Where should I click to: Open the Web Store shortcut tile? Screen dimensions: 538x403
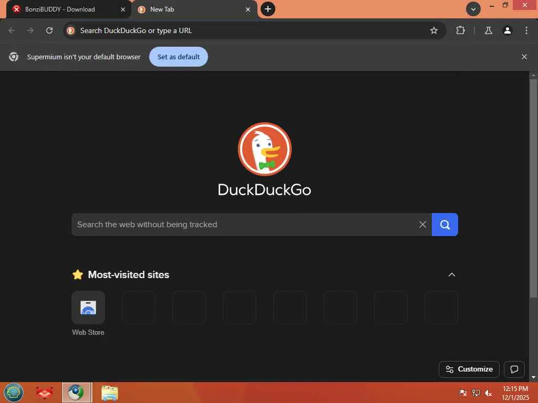[x=88, y=307]
